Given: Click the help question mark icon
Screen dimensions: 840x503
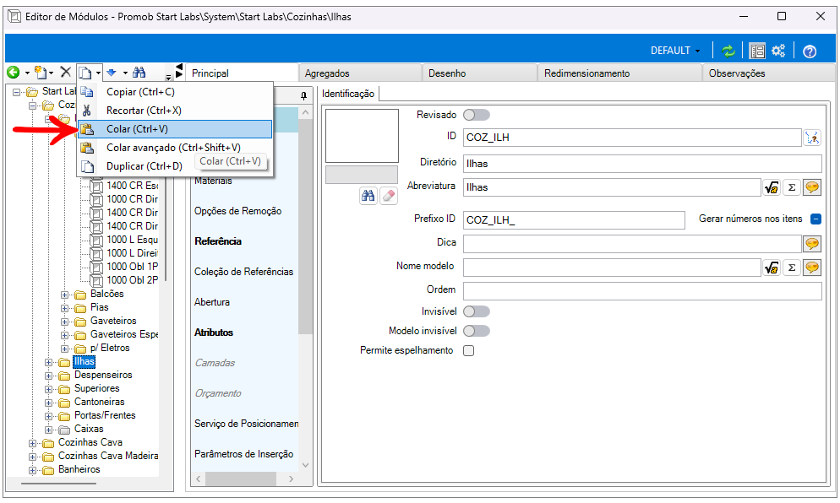Looking at the screenshot, I should (x=810, y=51).
